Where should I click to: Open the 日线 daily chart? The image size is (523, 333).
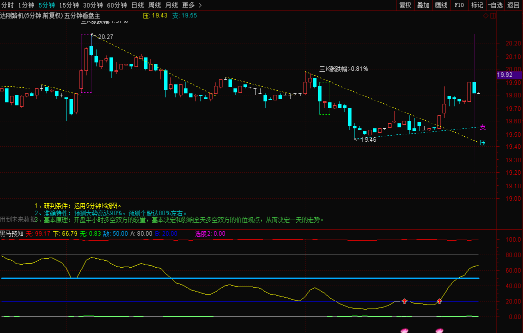(137, 5)
